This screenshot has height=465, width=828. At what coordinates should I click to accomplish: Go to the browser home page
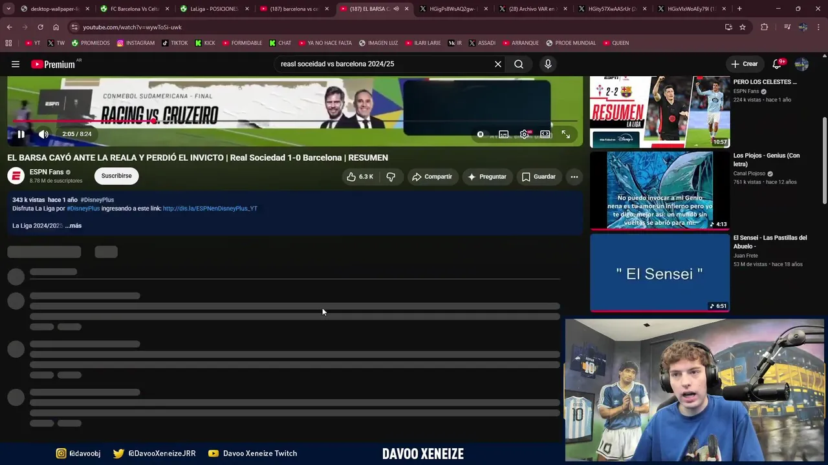pos(56,27)
